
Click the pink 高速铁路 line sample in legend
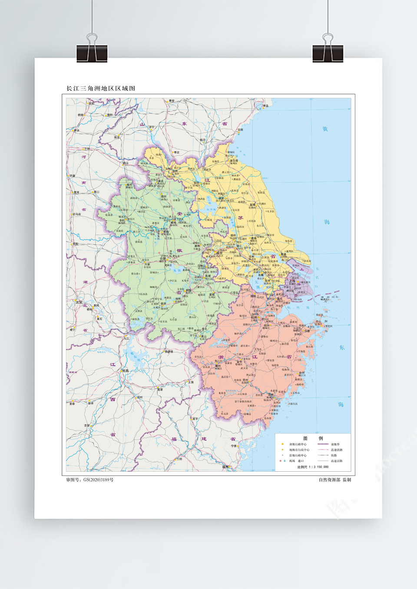(323, 450)
